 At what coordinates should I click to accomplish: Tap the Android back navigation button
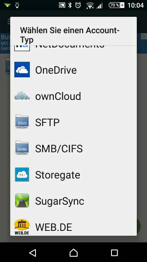(x=33, y=253)
